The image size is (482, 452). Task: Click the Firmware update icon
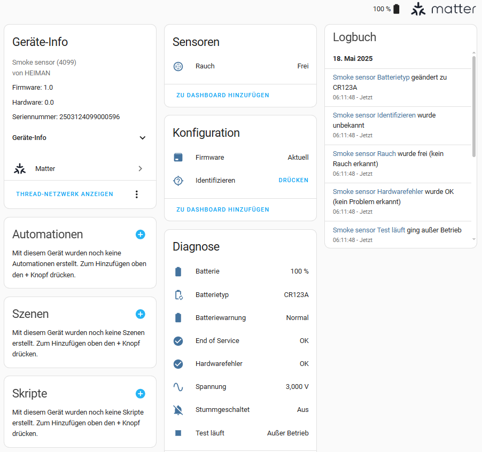pos(178,158)
